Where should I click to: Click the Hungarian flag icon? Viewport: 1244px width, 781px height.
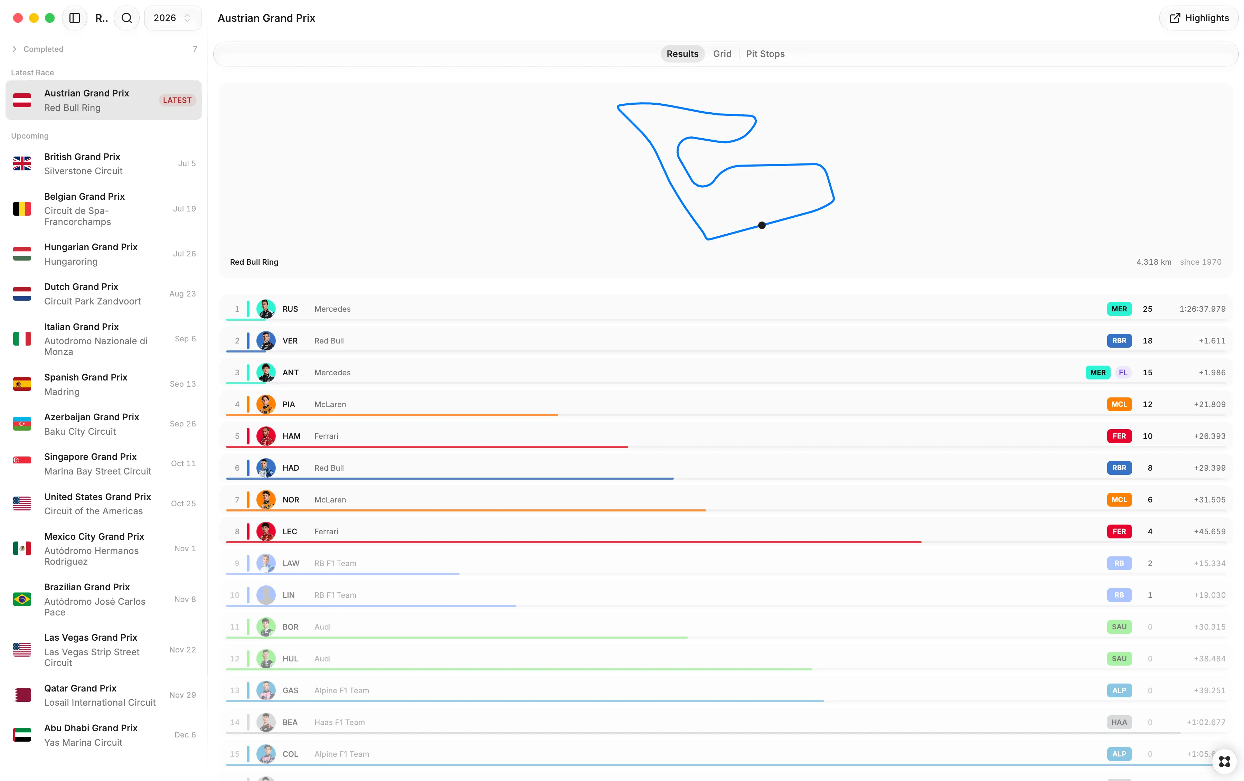point(22,254)
